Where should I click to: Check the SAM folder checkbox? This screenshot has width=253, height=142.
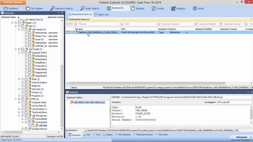[x=23, y=26]
